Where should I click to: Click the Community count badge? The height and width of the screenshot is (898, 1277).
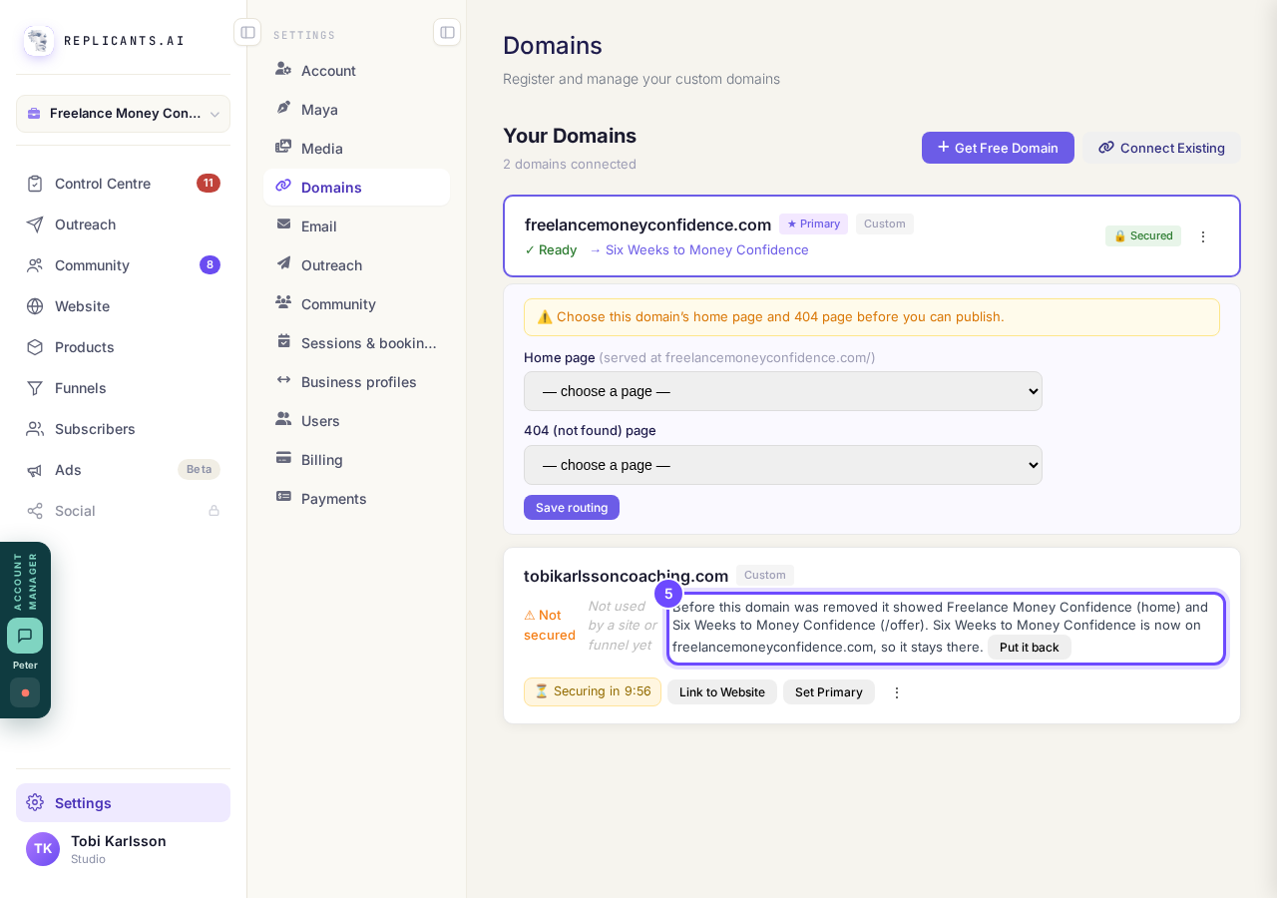coord(210,264)
